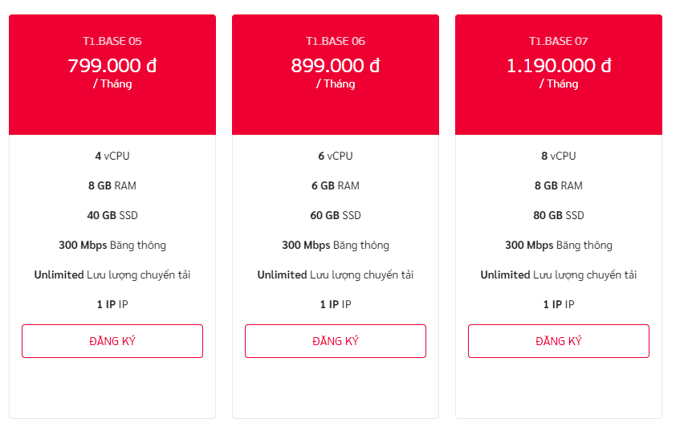The image size is (692, 431).
Task: Click ĐĂNG KÝ button for T1.BASE 07
Action: click(x=559, y=341)
